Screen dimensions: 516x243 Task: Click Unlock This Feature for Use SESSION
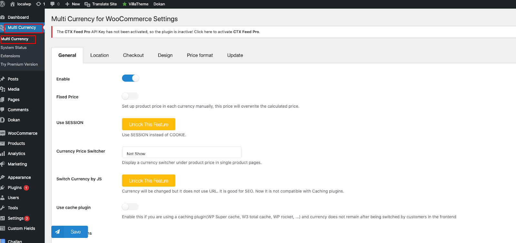[149, 124]
